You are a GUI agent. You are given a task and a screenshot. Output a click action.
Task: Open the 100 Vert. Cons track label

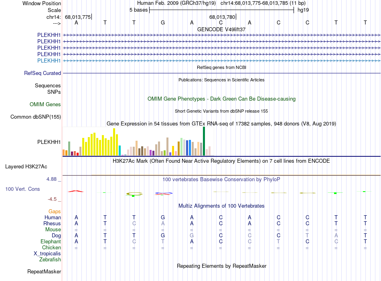22,189
